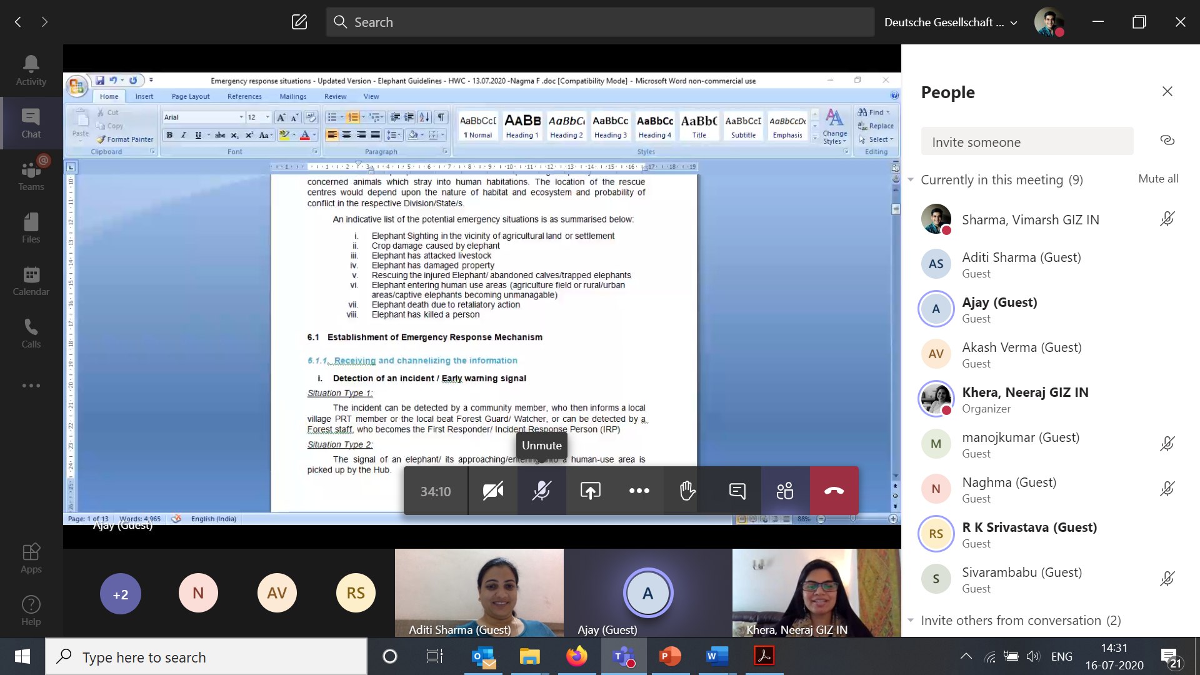
Task: Raise your hand in the meeting
Action: tap(687, 491)
